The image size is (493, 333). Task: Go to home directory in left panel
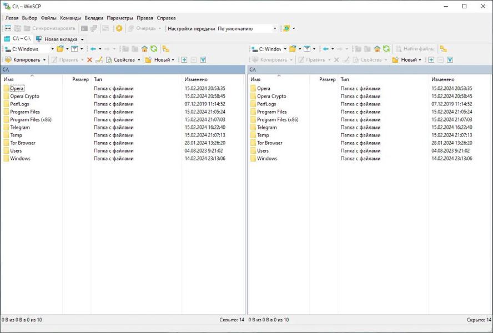pyautogui.click(x=144, y=49)
